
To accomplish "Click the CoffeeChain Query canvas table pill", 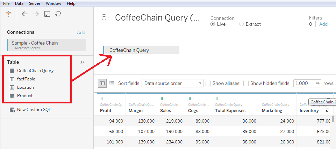I will (141, 50).
